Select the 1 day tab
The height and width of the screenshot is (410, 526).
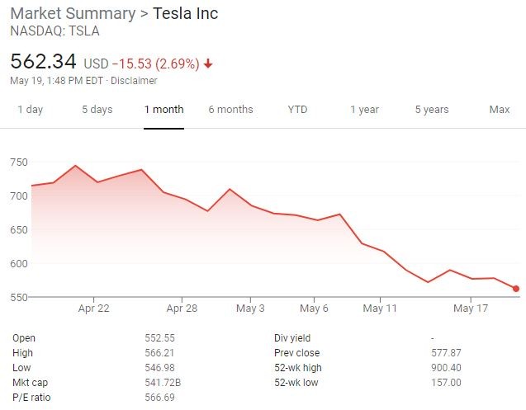point(30,110)
